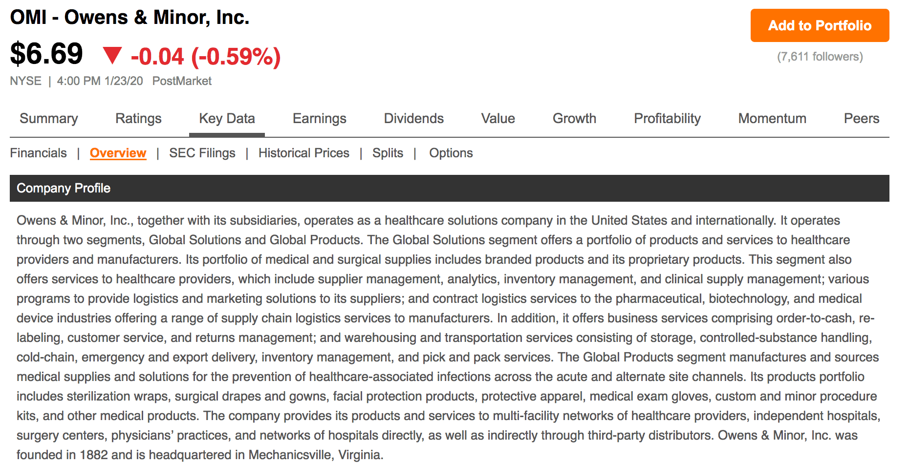Open SEC Filings link
Screen dimensions: 909x465
tap(202, 153)
